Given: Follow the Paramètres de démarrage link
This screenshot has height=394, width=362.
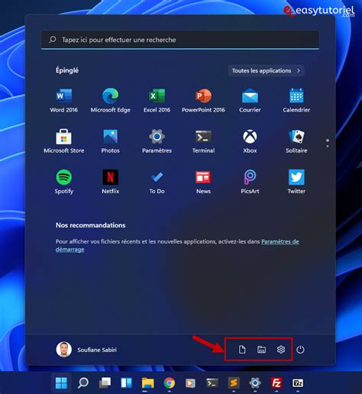Looking at the screenshot, I should point(177,245).
